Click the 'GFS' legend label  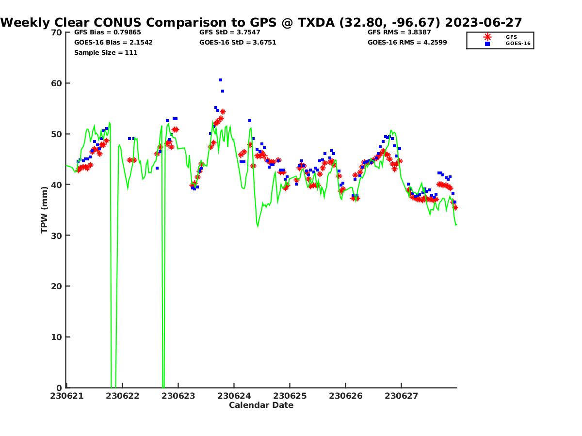pyautogui.click(x=511, y=37)
